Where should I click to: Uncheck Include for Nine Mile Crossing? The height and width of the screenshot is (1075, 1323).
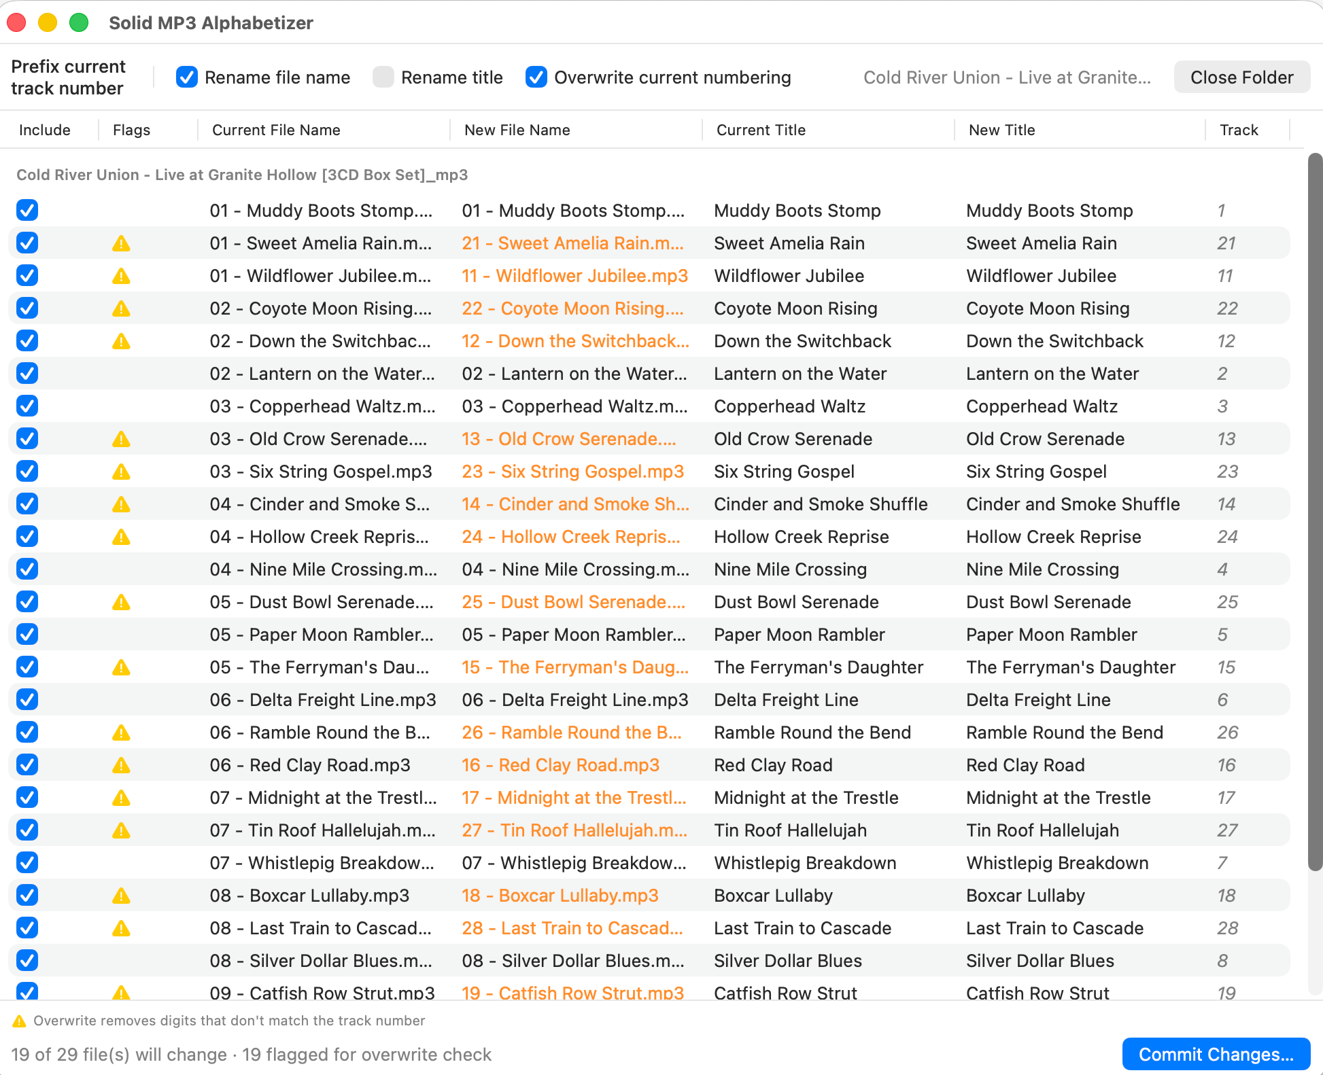(27, 569)
